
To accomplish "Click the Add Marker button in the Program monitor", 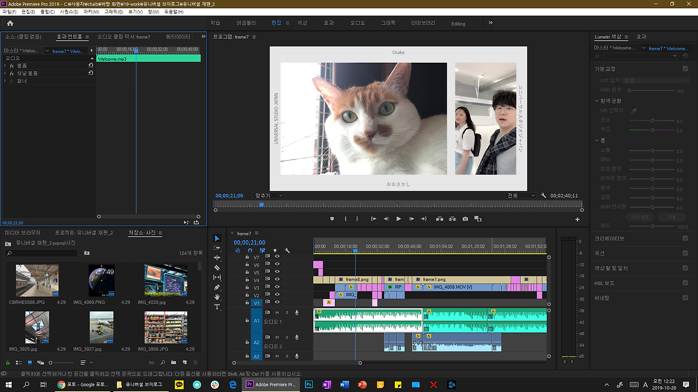I will point(332,219).
